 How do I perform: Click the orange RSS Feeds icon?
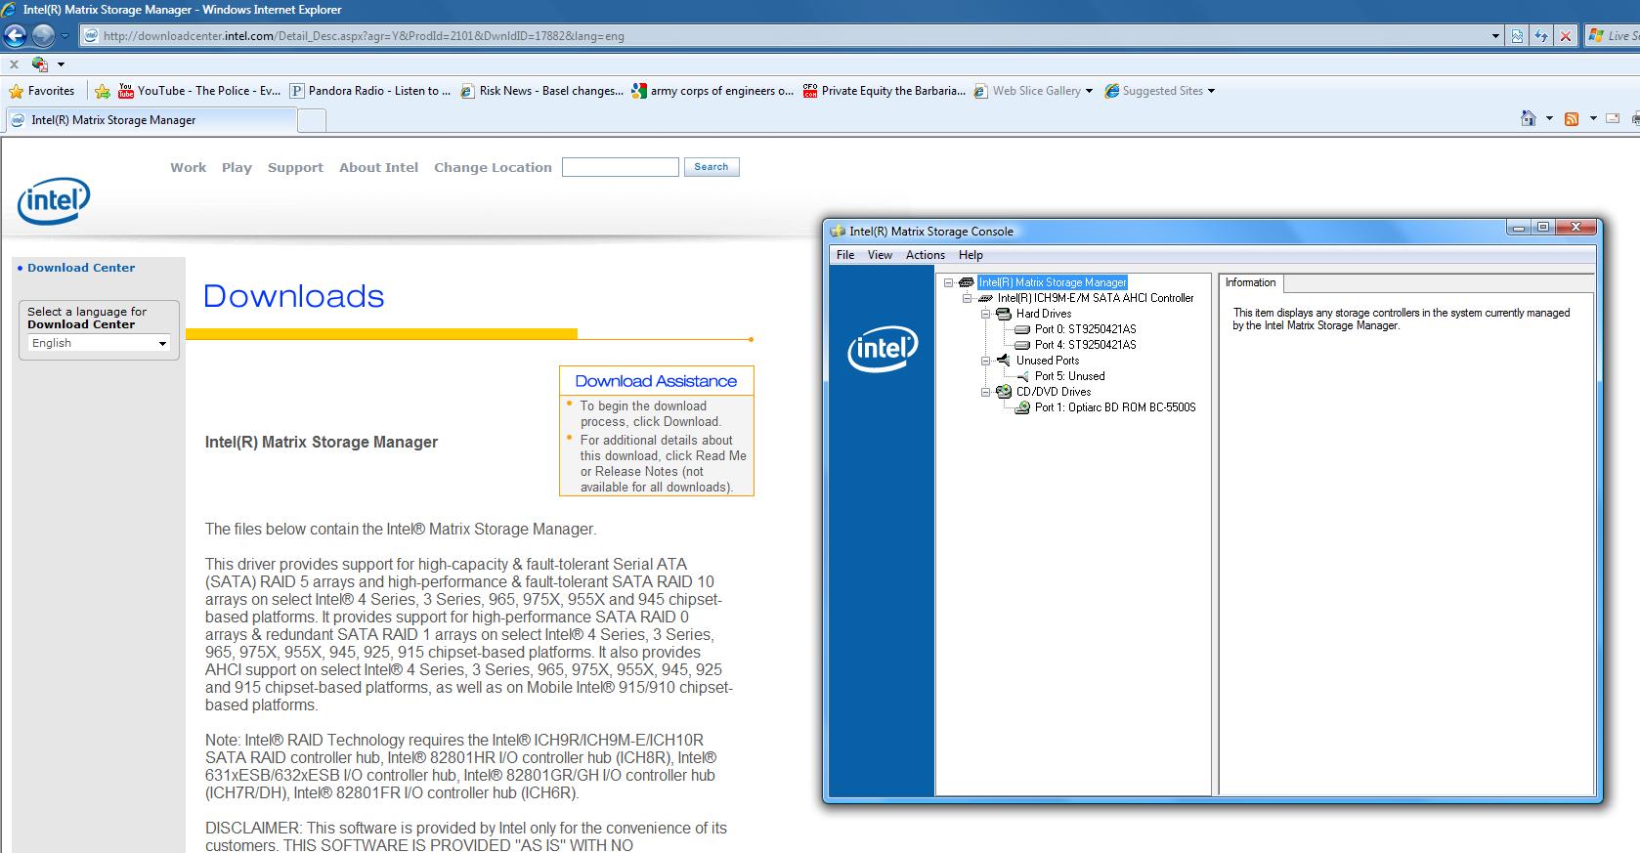tap(1572, 119)
